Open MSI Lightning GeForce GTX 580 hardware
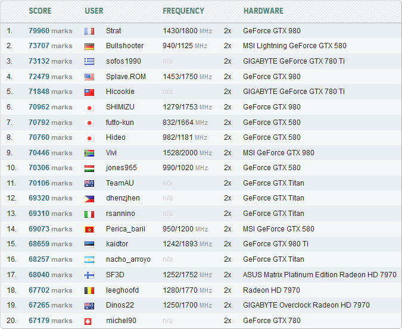Screen dimensions: 402x329 click(294, 46)
